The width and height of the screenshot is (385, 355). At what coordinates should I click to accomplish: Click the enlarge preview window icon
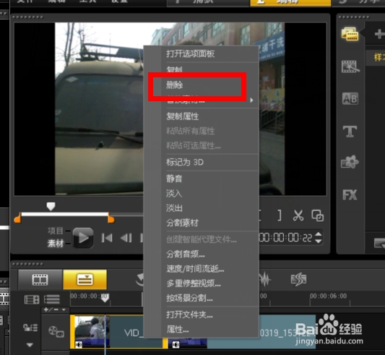318,216
